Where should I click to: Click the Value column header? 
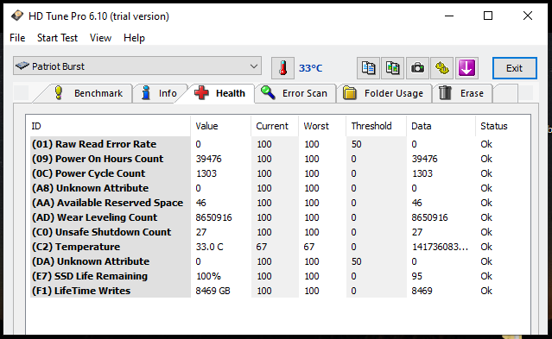tap(221, 126)
